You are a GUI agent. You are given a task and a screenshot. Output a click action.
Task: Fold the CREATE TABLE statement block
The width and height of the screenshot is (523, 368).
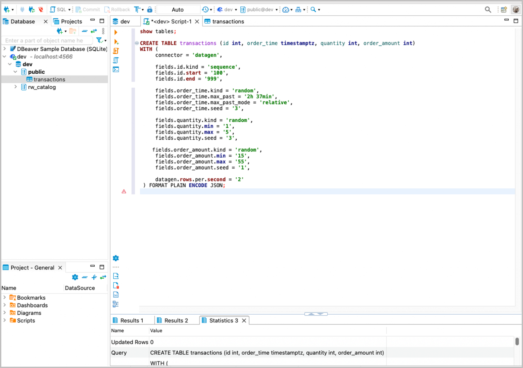coord(137,43)
